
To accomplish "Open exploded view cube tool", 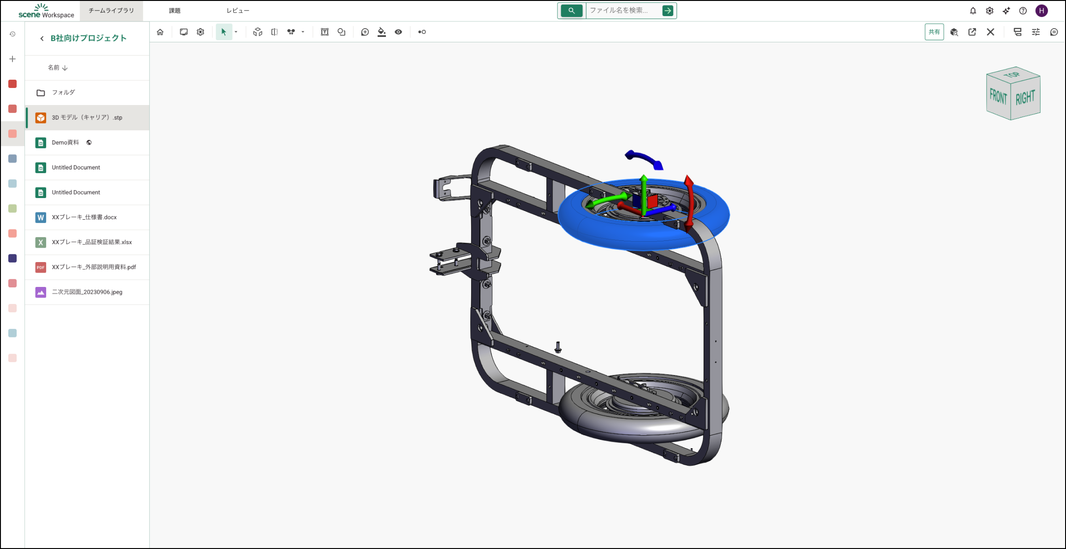I will click(x=258, y=32).
